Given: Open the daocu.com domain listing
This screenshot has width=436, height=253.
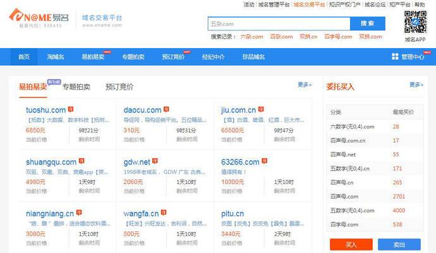Looking at the screenshot, I should 142,110.
